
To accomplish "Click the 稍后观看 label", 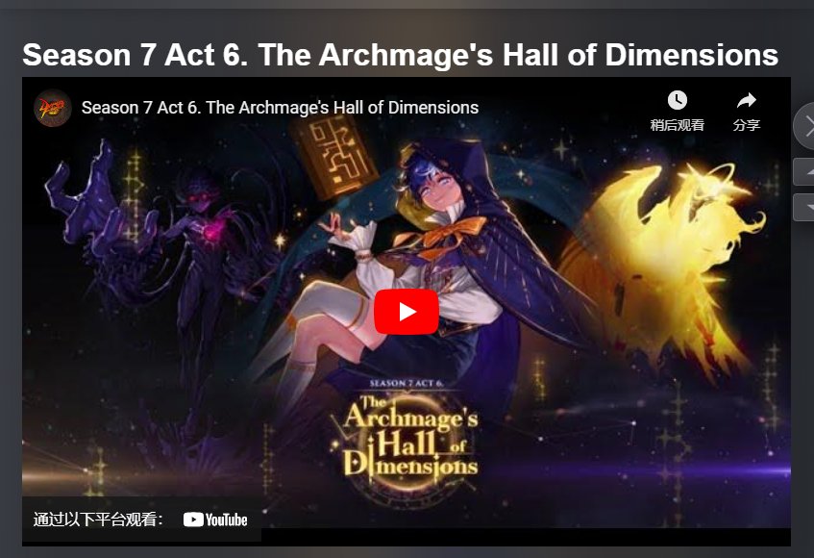I will (677, 125).
